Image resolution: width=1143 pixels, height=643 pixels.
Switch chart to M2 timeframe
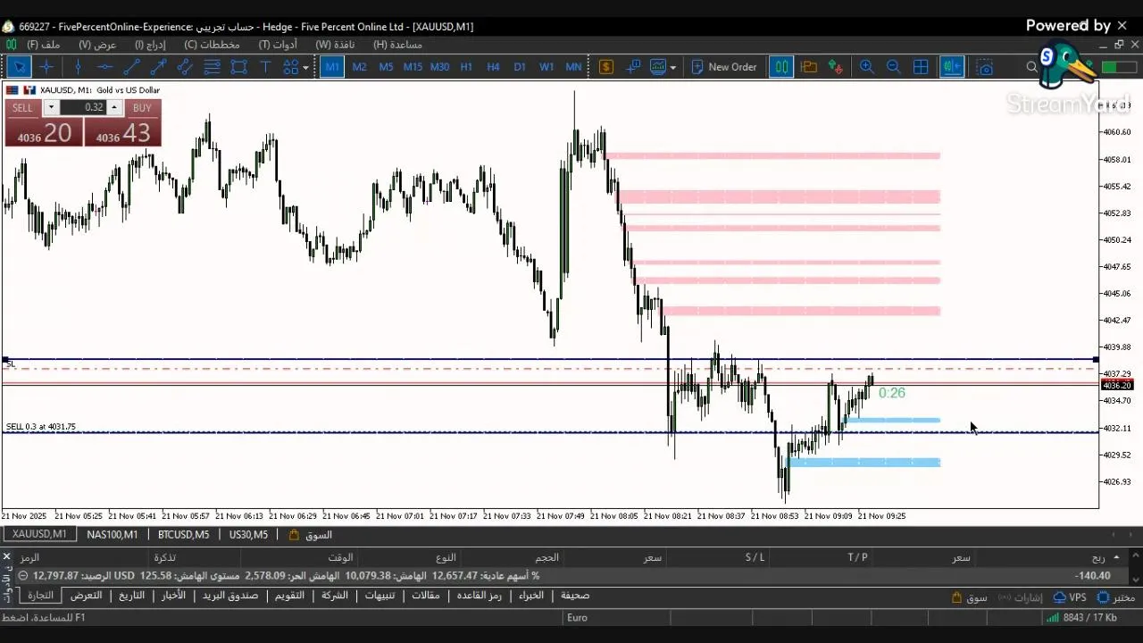coord(359,67)
